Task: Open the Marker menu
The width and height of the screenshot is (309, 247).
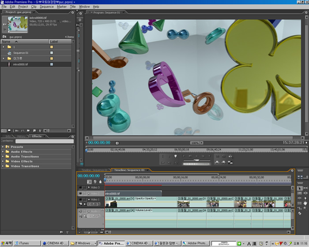Action: click(62, 7)
